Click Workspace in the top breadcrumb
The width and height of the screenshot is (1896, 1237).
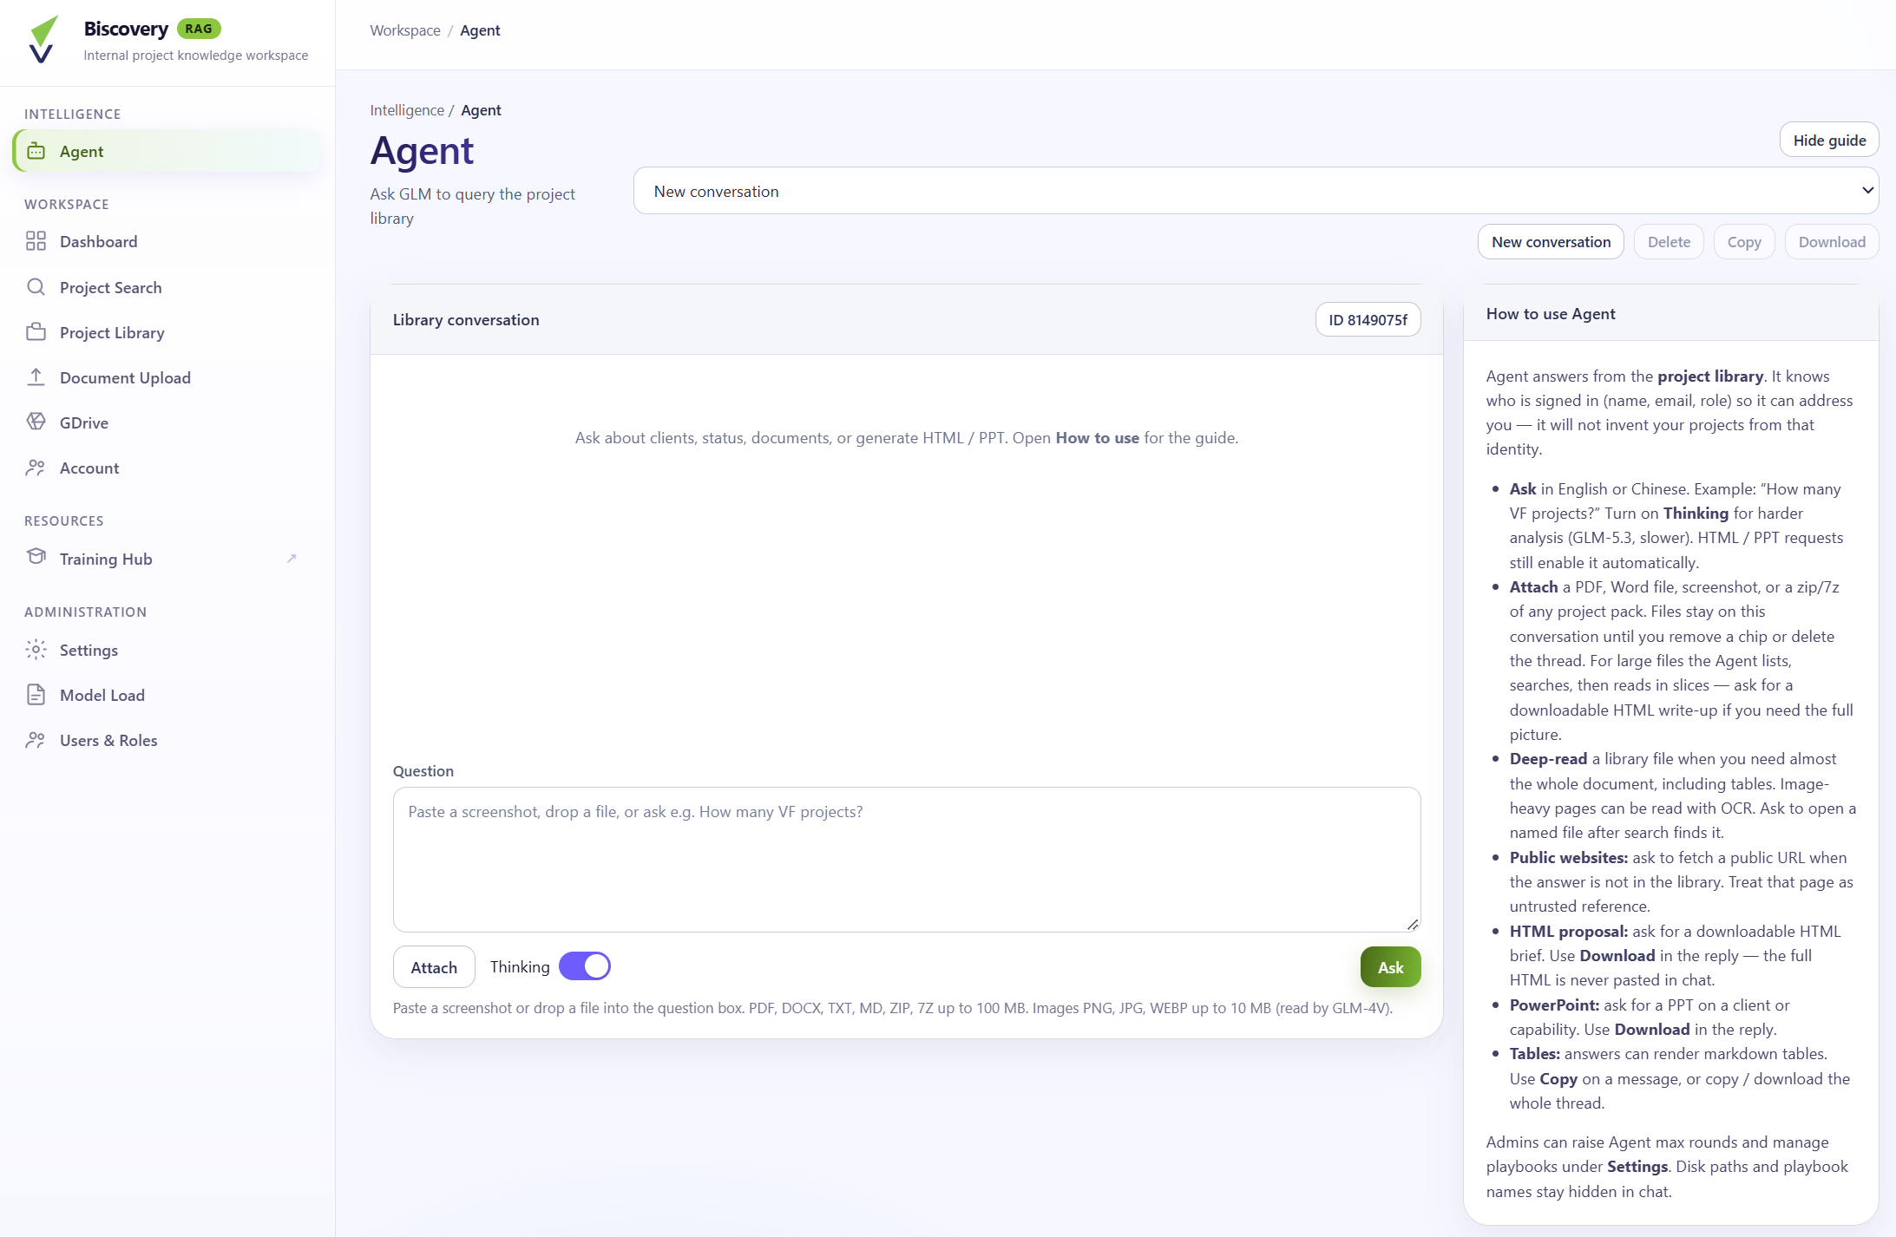pyautogui.click(x=405, y=30)
